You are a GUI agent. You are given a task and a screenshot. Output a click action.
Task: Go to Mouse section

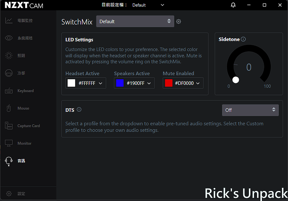click(23, 108)
